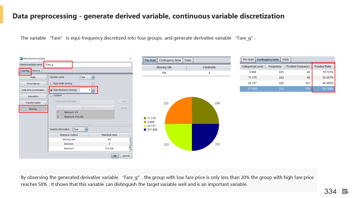The image size is (352, 198).
Task: Open the Odds tab beside the pie chart
Action: [188, 60]
